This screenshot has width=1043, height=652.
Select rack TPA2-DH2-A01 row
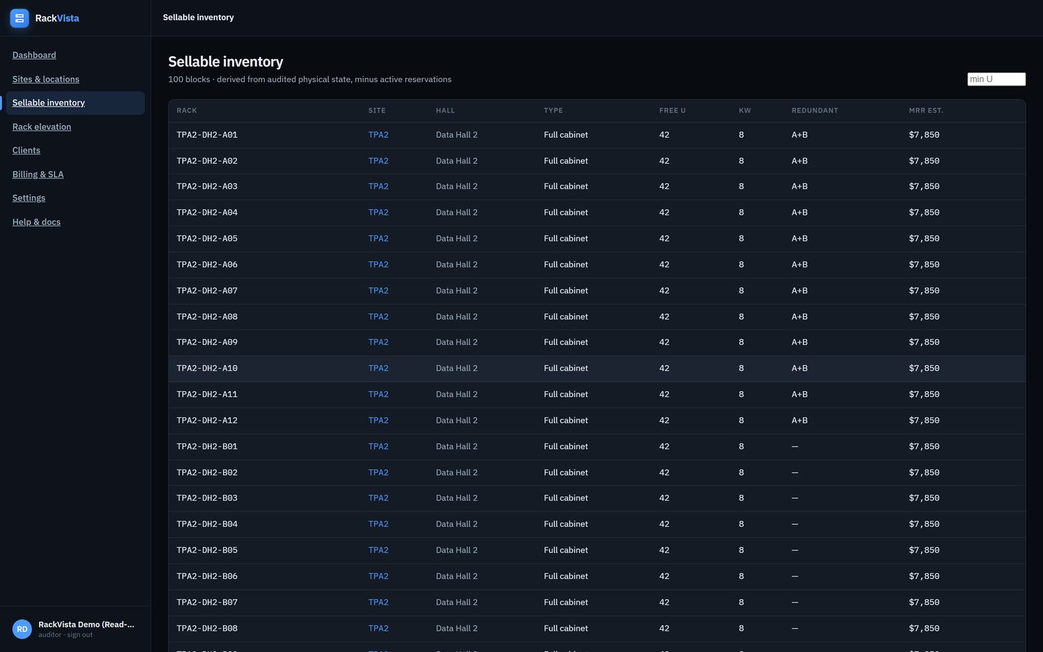[597, 135]
